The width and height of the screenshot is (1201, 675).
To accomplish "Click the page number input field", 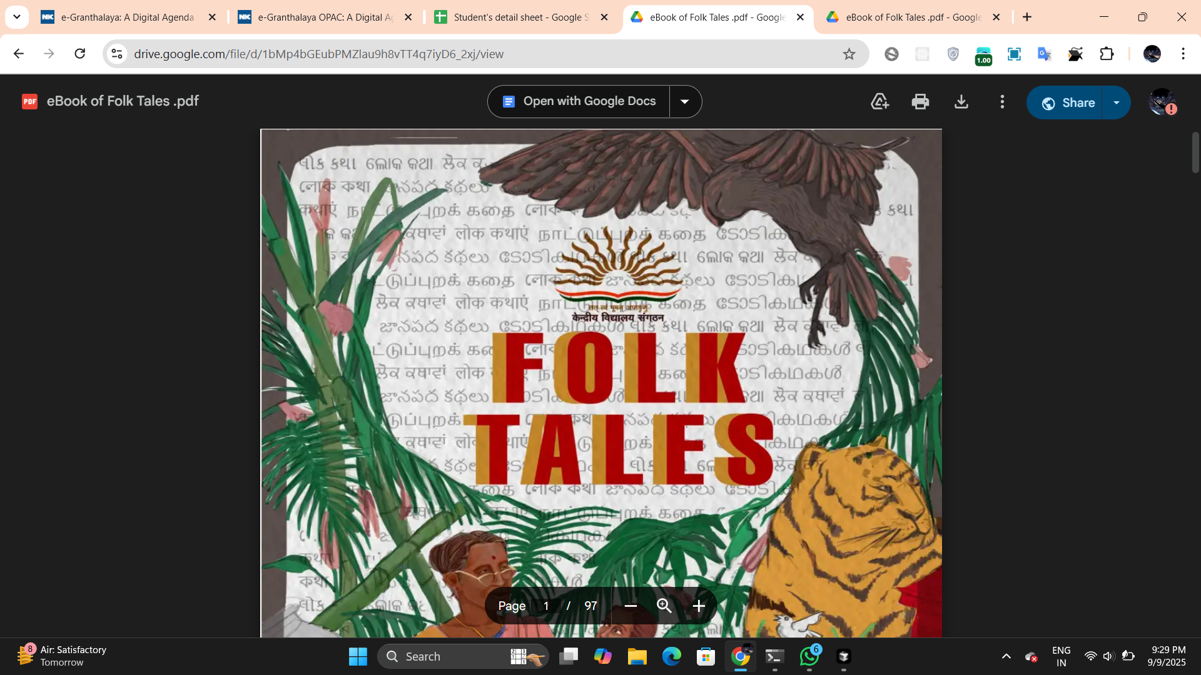I will click(x=546, y=606).
